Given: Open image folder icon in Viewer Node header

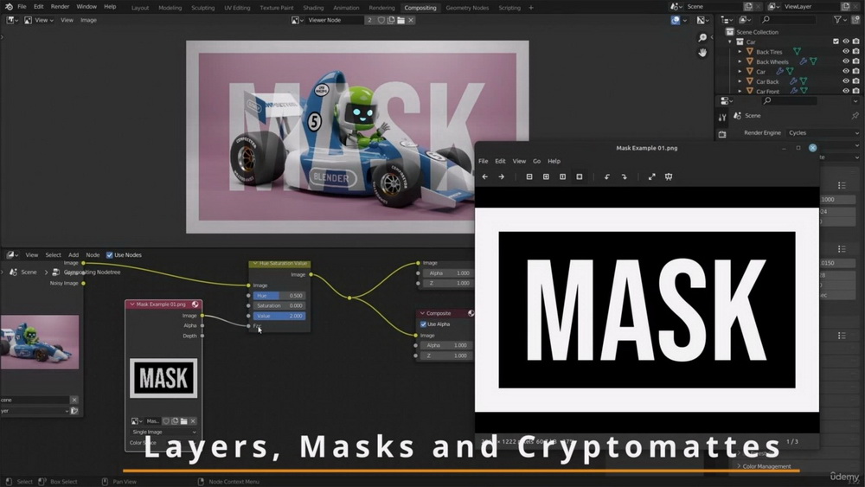Looking at the screenshot, I should pos(401,21).
